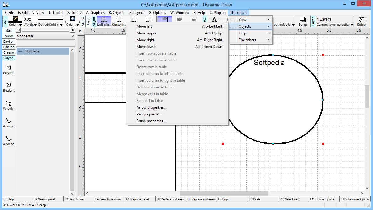Close the side panel with X
Screen dimensions: 373x210
click(73, 30)
